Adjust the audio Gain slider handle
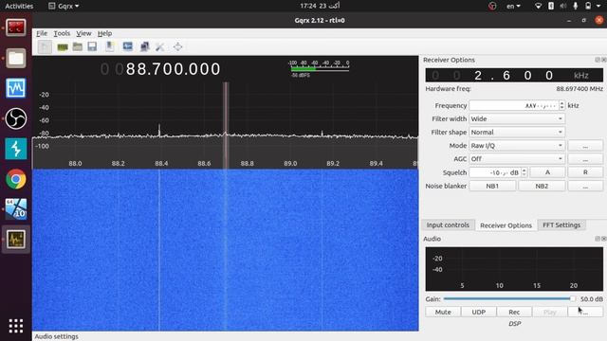The width and height of the screenshot is (607, 341). pyautogui.click(x=572, y=299)
